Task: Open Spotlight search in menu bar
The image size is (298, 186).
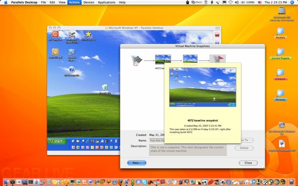Action: 292,2
